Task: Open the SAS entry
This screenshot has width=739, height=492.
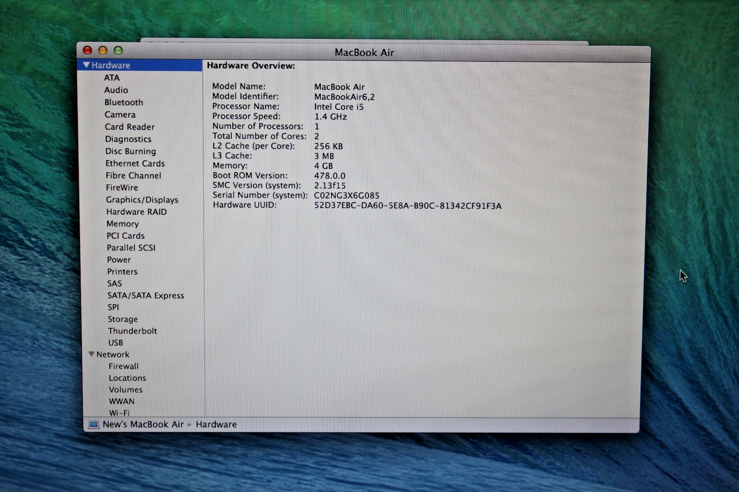Action: click(115, 283)
